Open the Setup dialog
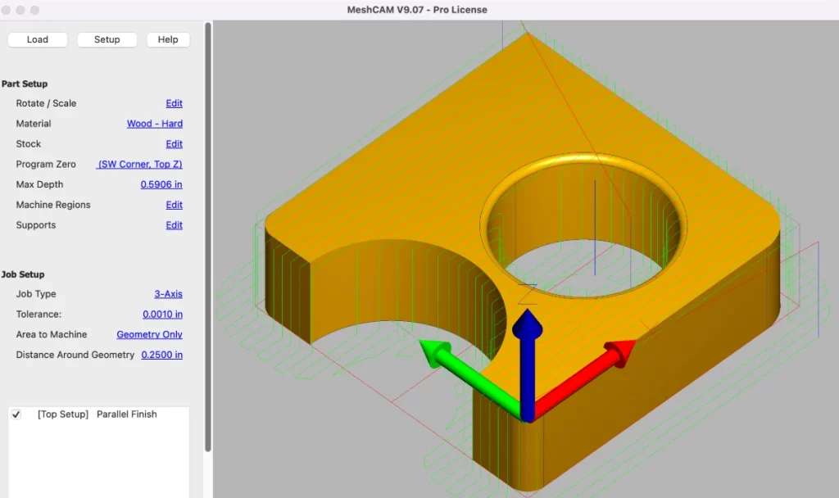This screenshot has height=498, width=839. pos(107,39)
